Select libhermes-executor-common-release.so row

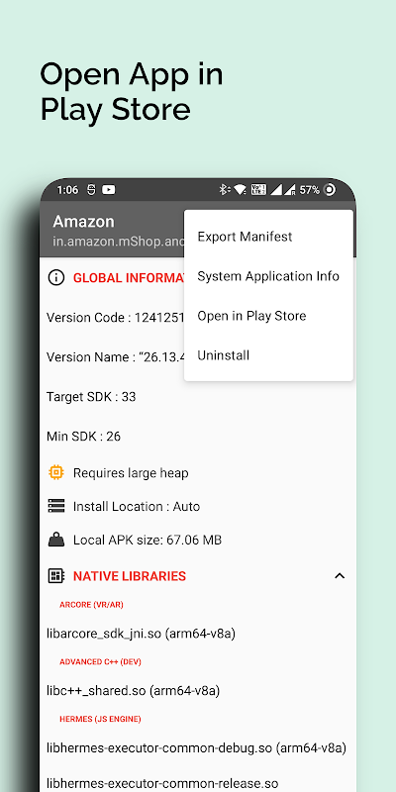(x=162, y=783)
